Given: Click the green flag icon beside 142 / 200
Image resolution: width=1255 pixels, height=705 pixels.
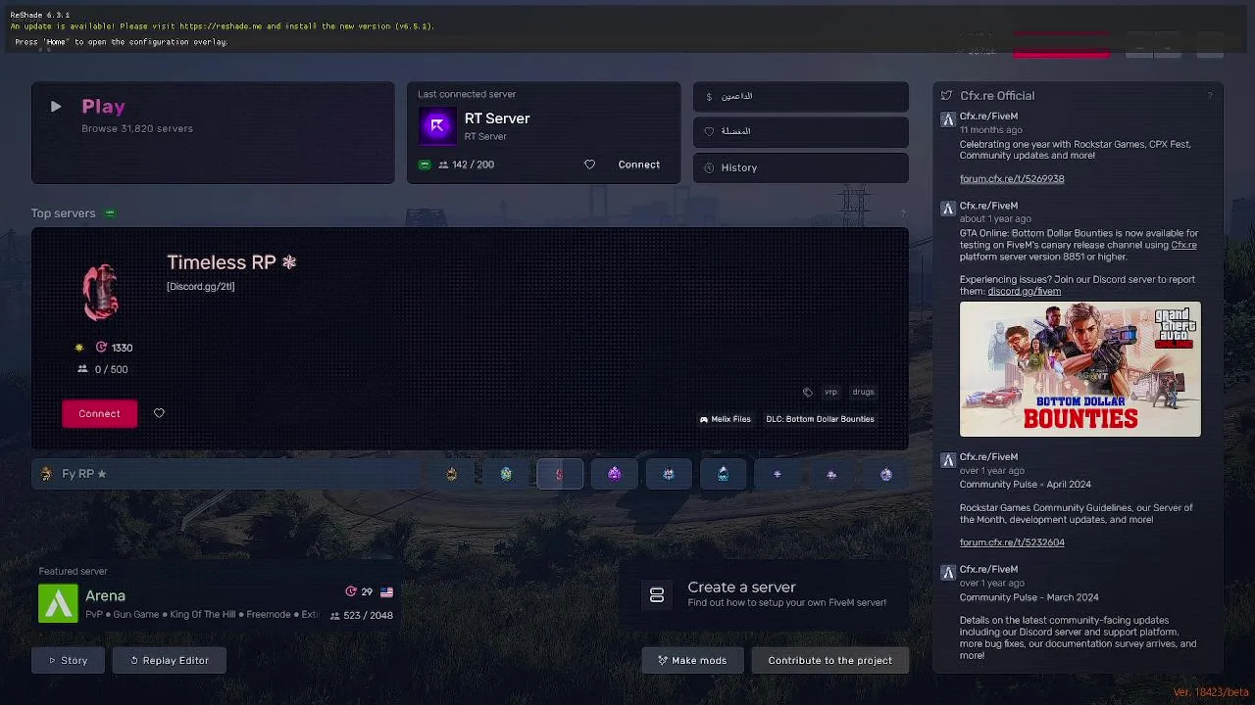Looking at the screenshot, I should point(425,164).
